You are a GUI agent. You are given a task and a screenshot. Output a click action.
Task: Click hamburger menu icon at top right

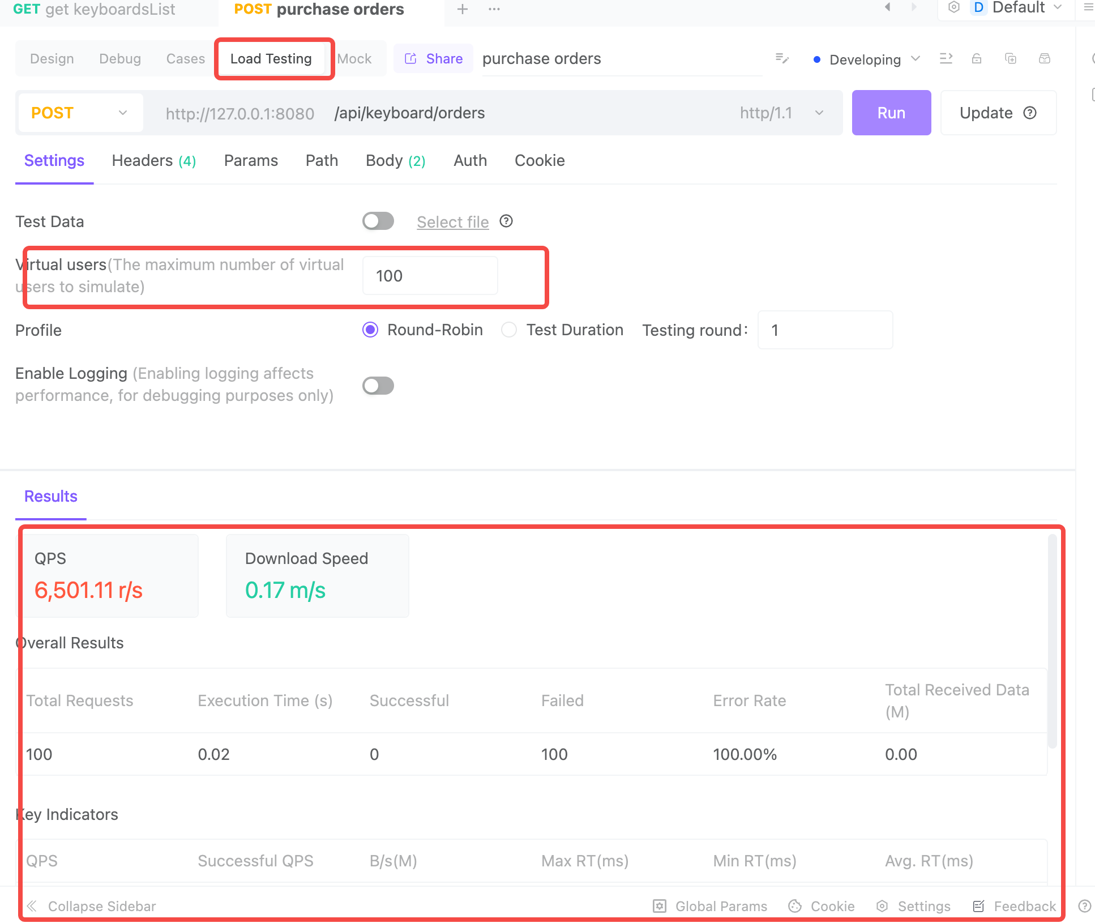click(1088, 7)
